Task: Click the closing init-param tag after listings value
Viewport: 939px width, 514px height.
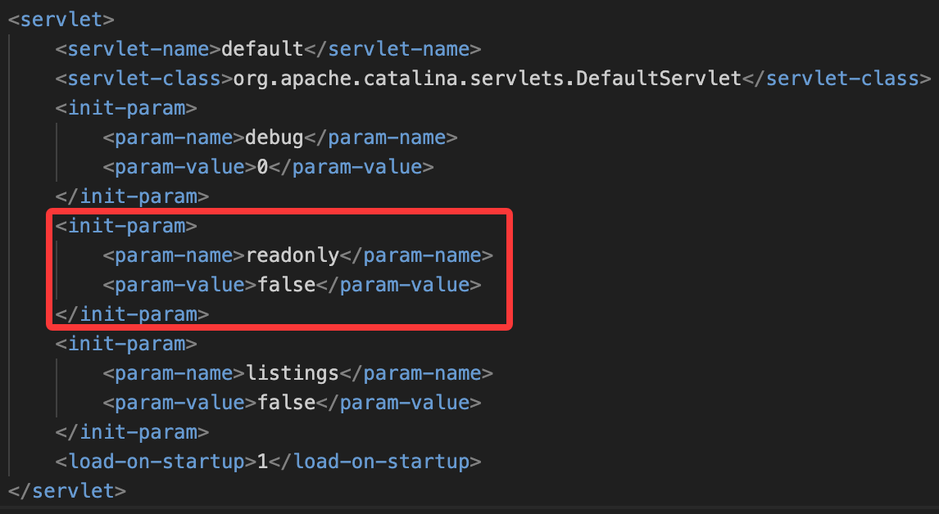Action: point(132,432)
